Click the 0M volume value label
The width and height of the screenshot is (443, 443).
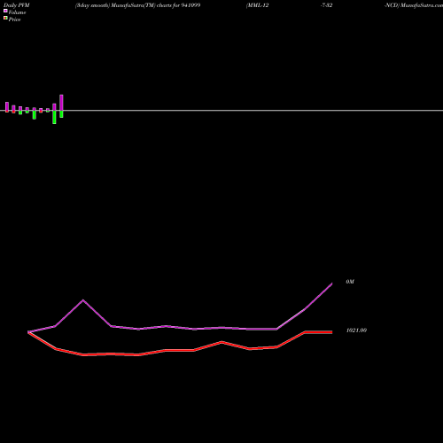350,282
